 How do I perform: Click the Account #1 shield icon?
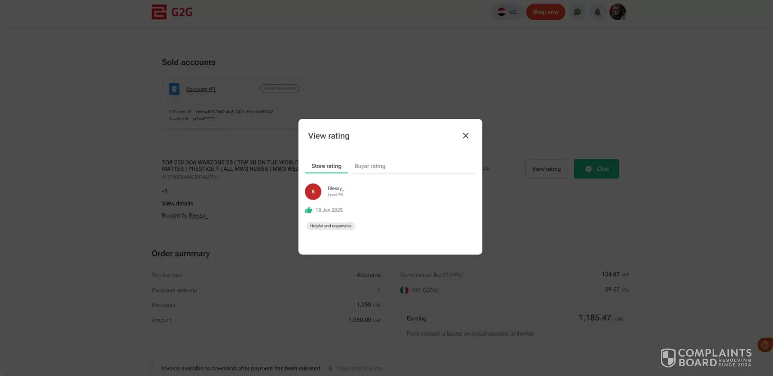coord(174,89)
